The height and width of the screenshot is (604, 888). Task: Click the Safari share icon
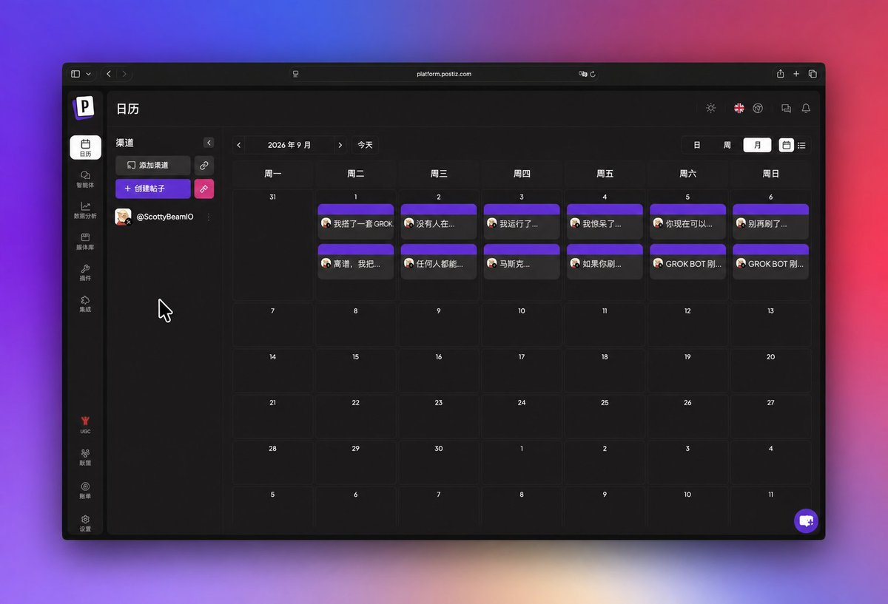(x=780, y=74)
